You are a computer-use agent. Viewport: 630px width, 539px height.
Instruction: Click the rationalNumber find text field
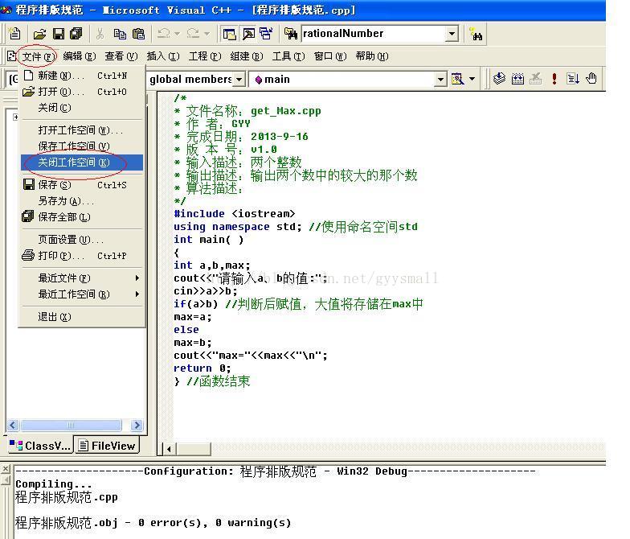pos(373,34)
